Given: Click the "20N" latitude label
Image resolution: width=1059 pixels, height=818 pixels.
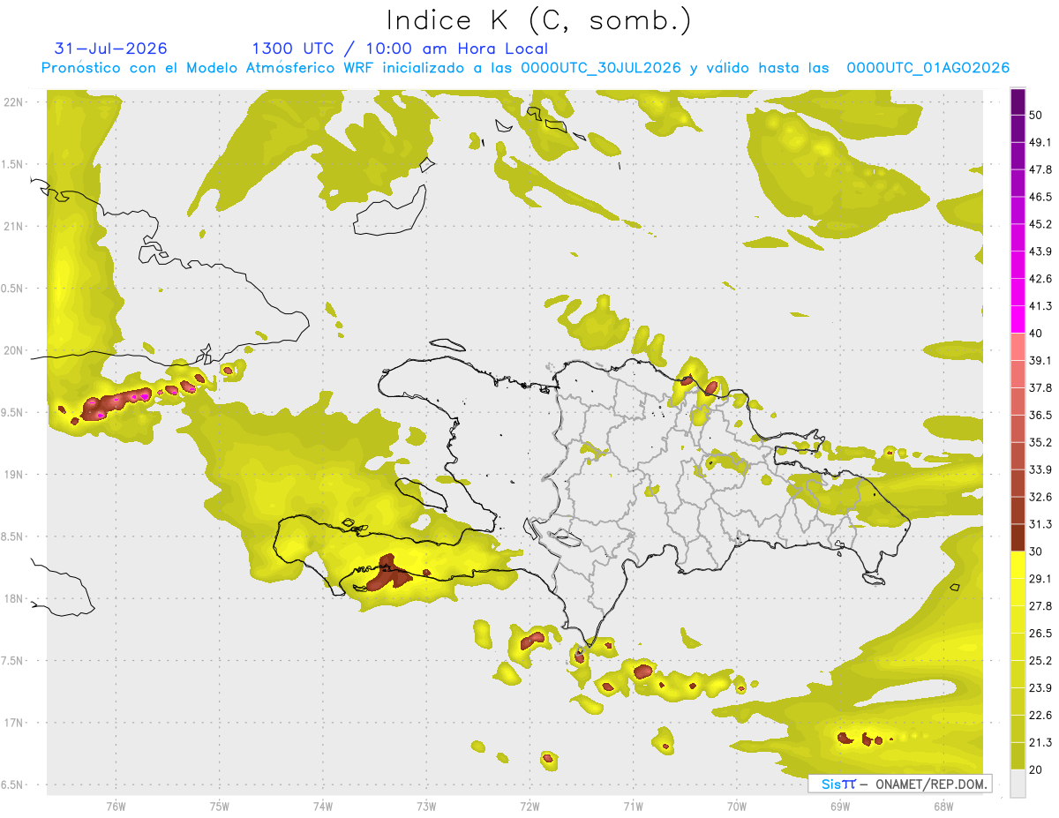Looking at the screenshot, I should tap(14, 350).
